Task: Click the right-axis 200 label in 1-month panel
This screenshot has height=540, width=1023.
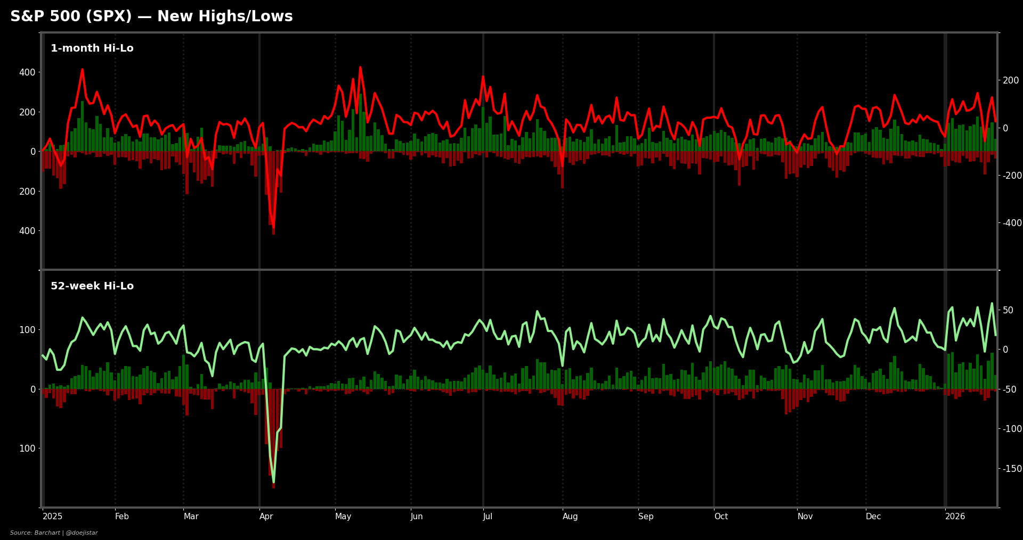Action: coord(1010,80)
